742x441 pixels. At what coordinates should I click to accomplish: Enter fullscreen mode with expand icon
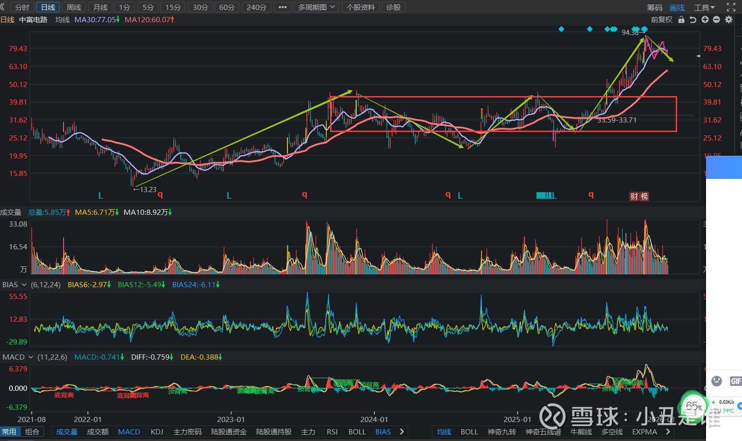(731, 7)
